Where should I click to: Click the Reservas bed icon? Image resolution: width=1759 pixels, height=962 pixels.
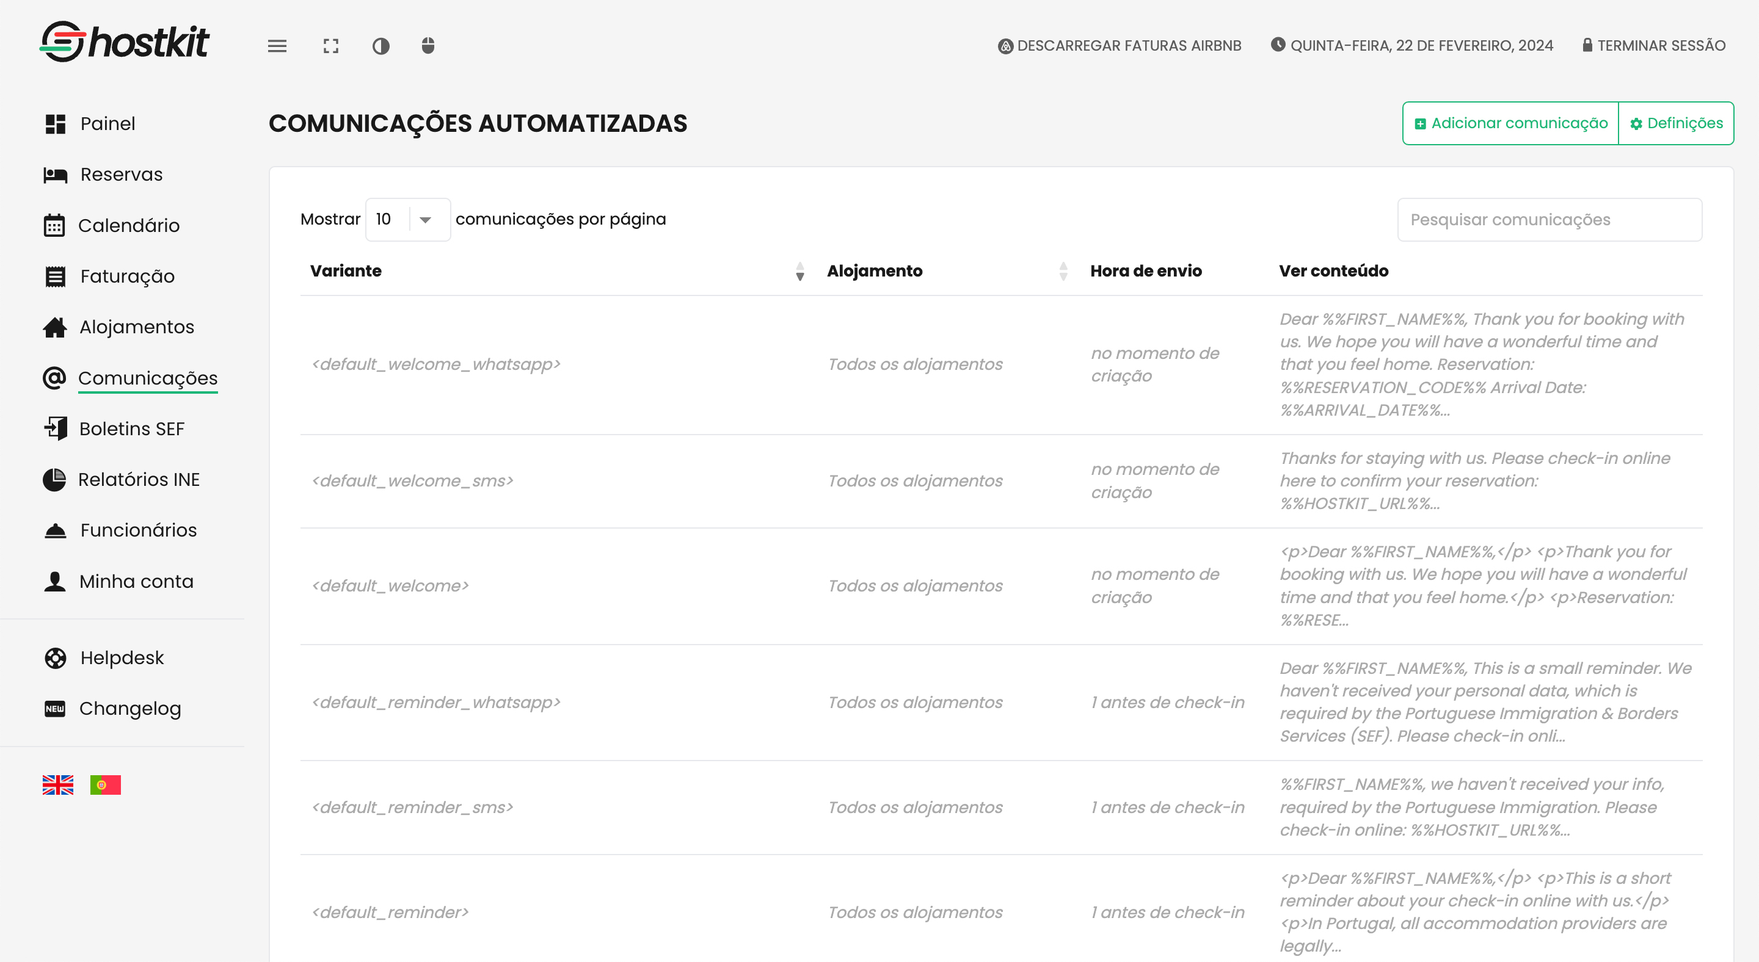(56, 175)
